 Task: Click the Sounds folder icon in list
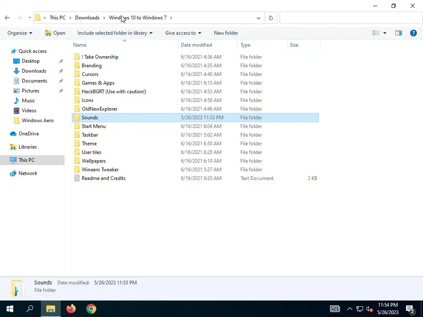coord(77,118)
